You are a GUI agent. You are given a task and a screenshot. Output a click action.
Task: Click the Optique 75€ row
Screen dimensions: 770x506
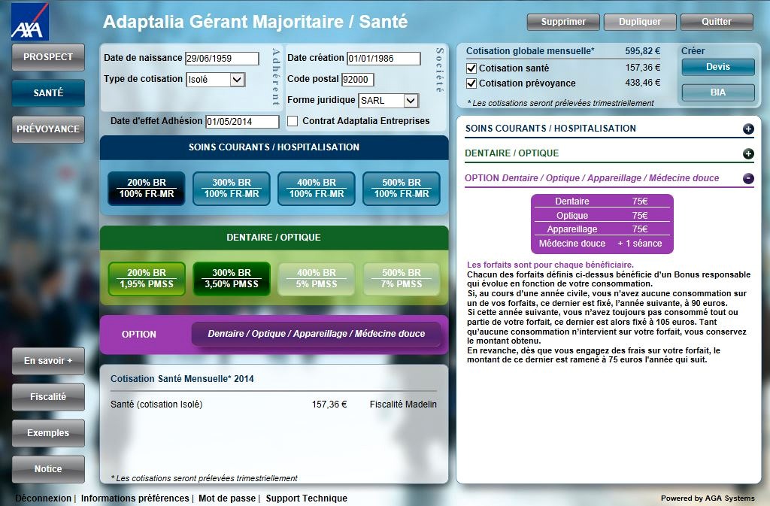[x=602, y=216]
